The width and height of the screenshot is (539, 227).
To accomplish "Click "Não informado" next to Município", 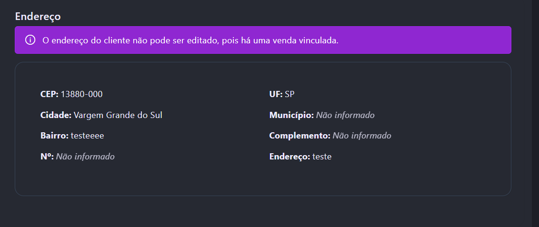I will tap(345, 115).
